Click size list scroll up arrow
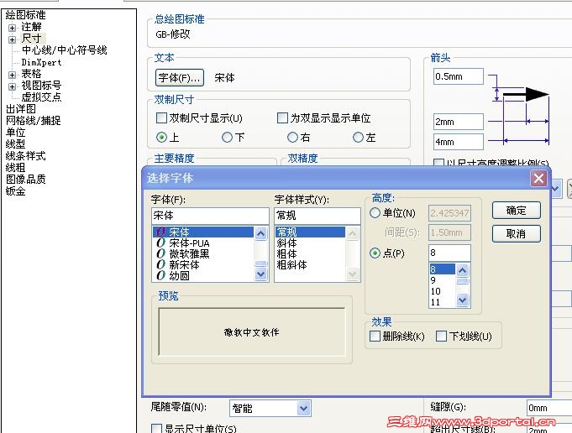The height and width of the screenshot is (433, 572). (463, 270)
